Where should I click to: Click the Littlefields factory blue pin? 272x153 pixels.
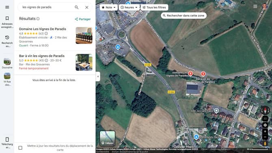(196, 137)
